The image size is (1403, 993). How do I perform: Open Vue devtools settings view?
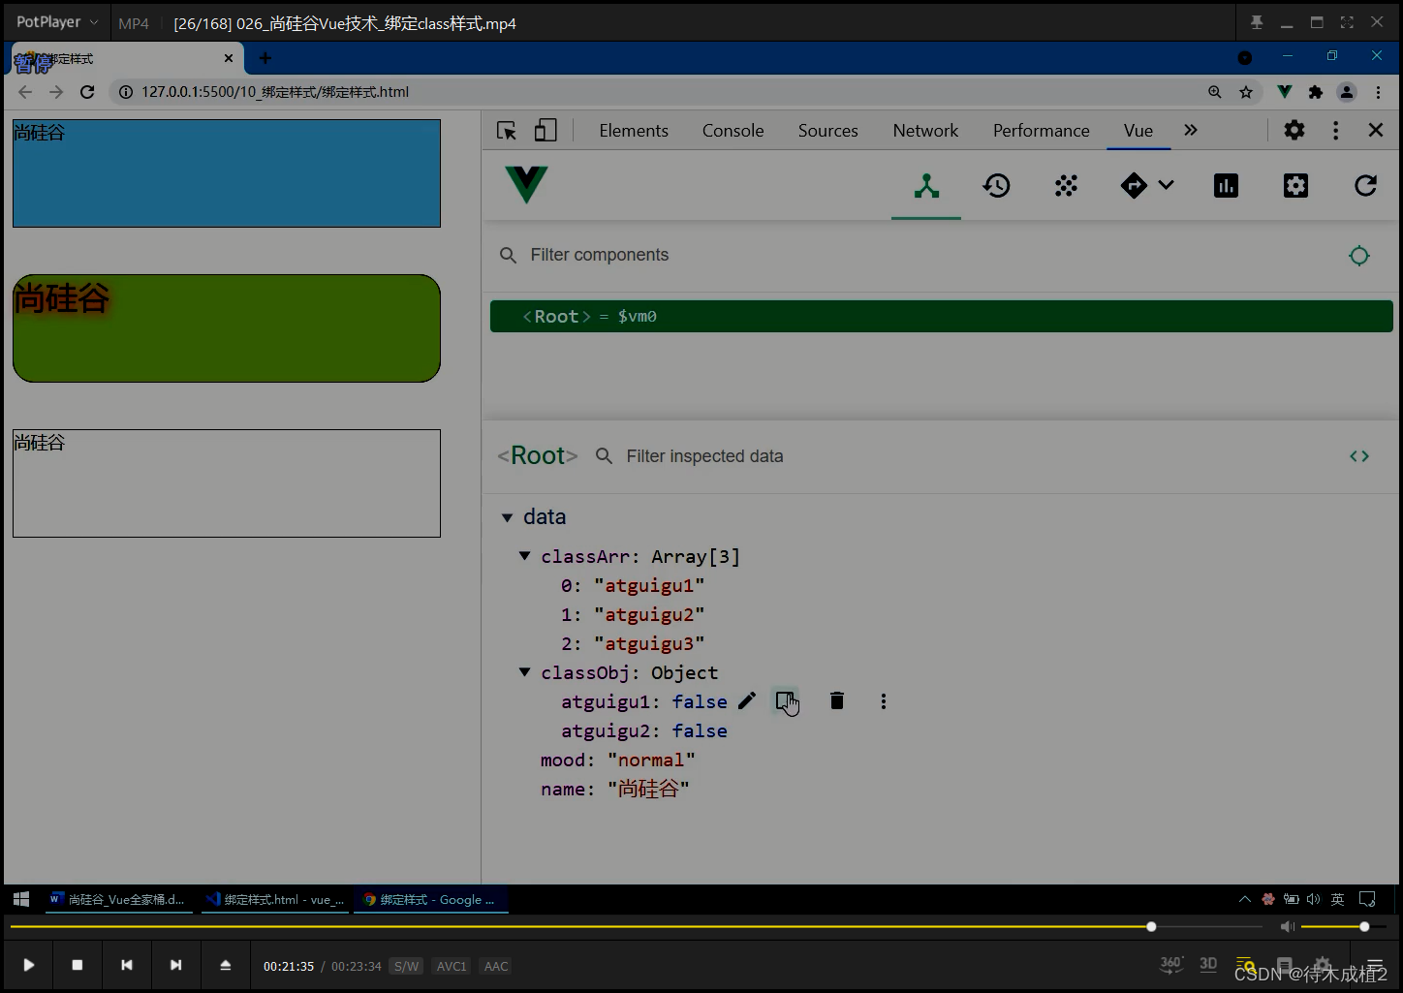click(x=1295, y=186)
